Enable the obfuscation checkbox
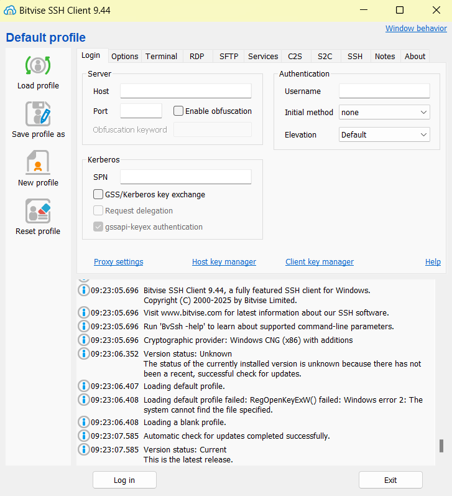The width and height of the screenshot is (452, 496). pos(178,111)
